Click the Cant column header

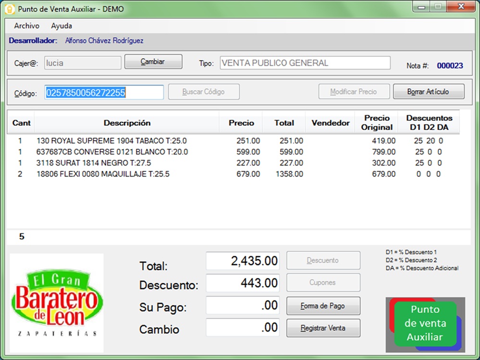point(21,123)
